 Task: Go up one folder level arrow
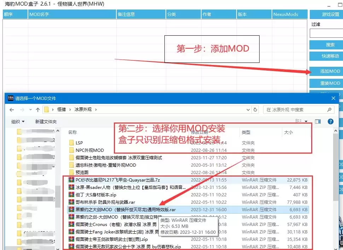coord(37,110)
